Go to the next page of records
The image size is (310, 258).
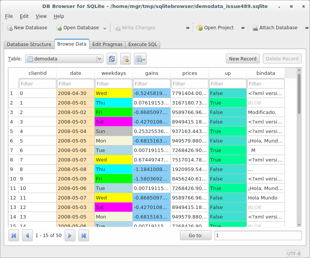click(70, 236)
